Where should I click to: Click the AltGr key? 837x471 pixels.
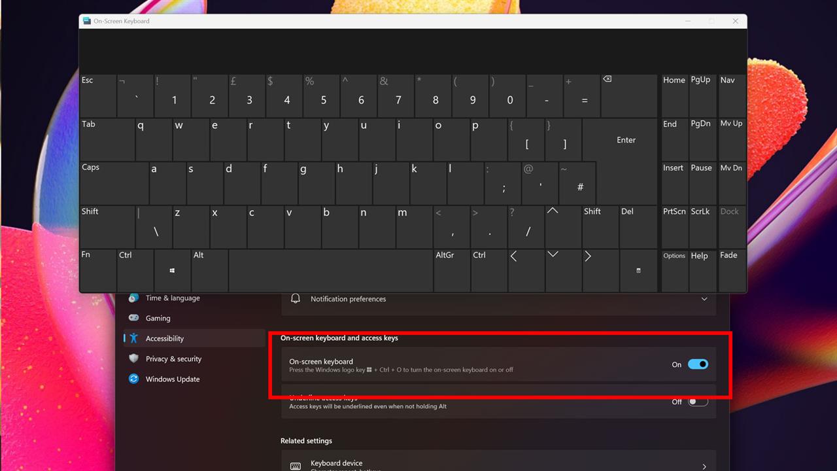pyautogui.click(x=451, y=270)
